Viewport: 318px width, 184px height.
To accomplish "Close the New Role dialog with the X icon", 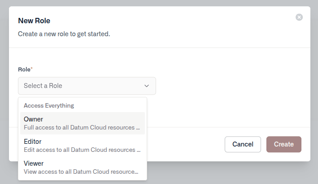I will click(x=299, y=17).
